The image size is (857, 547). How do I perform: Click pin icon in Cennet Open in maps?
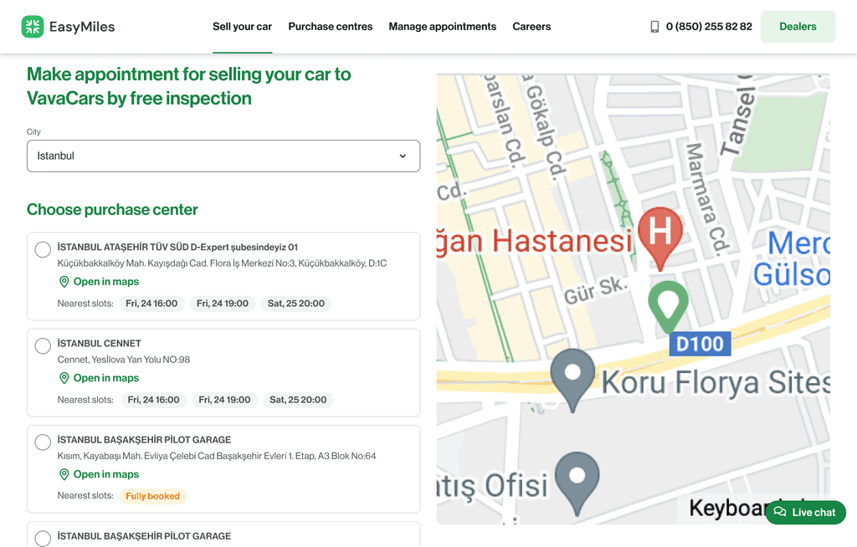pyautogui.click(x=64, y=378)
